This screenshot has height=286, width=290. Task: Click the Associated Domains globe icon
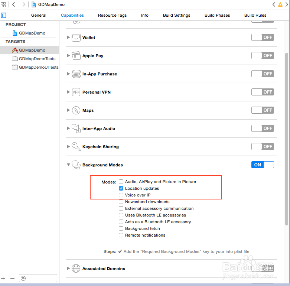tap(76, 269)
